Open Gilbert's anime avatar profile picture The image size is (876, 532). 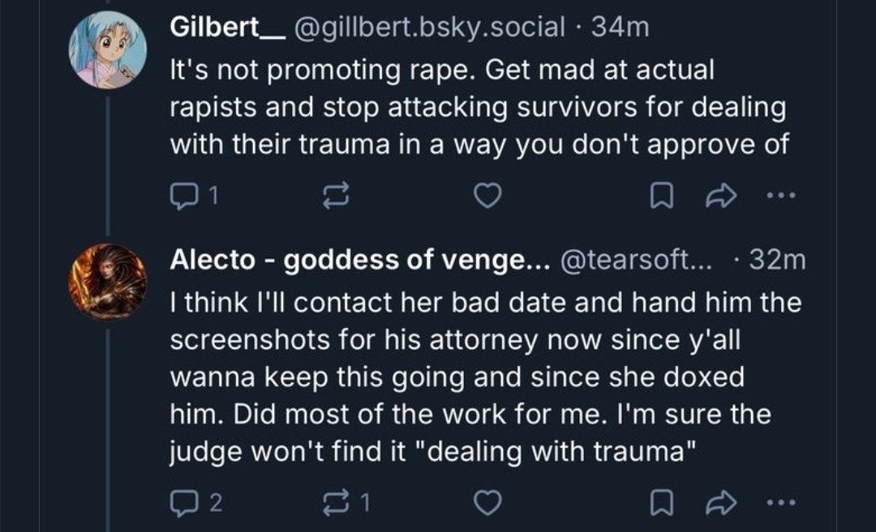108,50
